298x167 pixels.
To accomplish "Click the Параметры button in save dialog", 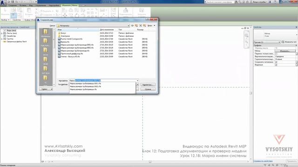I will coord(148,84).
